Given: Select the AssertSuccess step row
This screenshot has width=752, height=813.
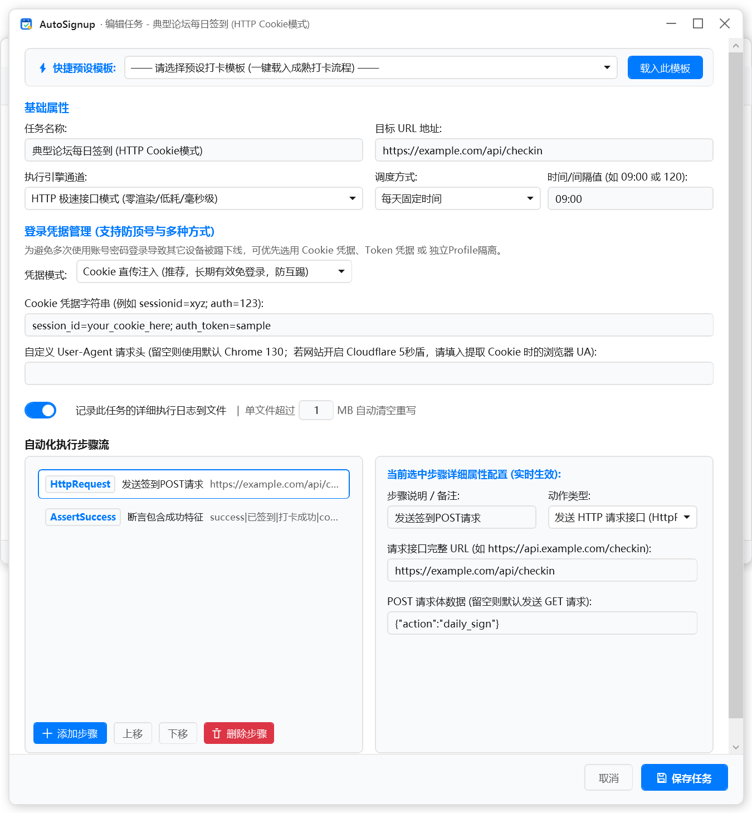Looking at the screenshot, I should click(194, 517).
